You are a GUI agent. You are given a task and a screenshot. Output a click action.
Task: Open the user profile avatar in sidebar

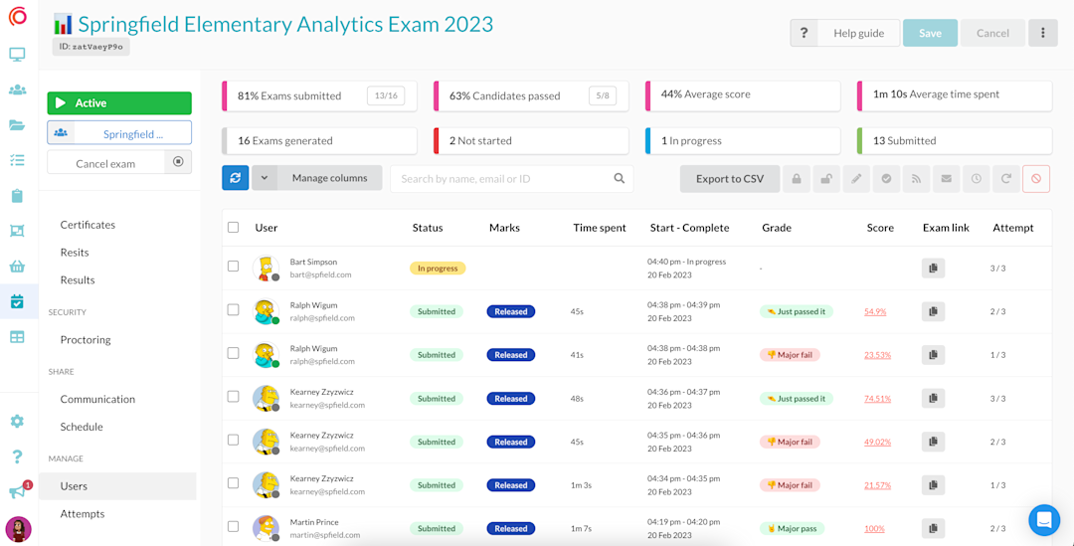19,529
